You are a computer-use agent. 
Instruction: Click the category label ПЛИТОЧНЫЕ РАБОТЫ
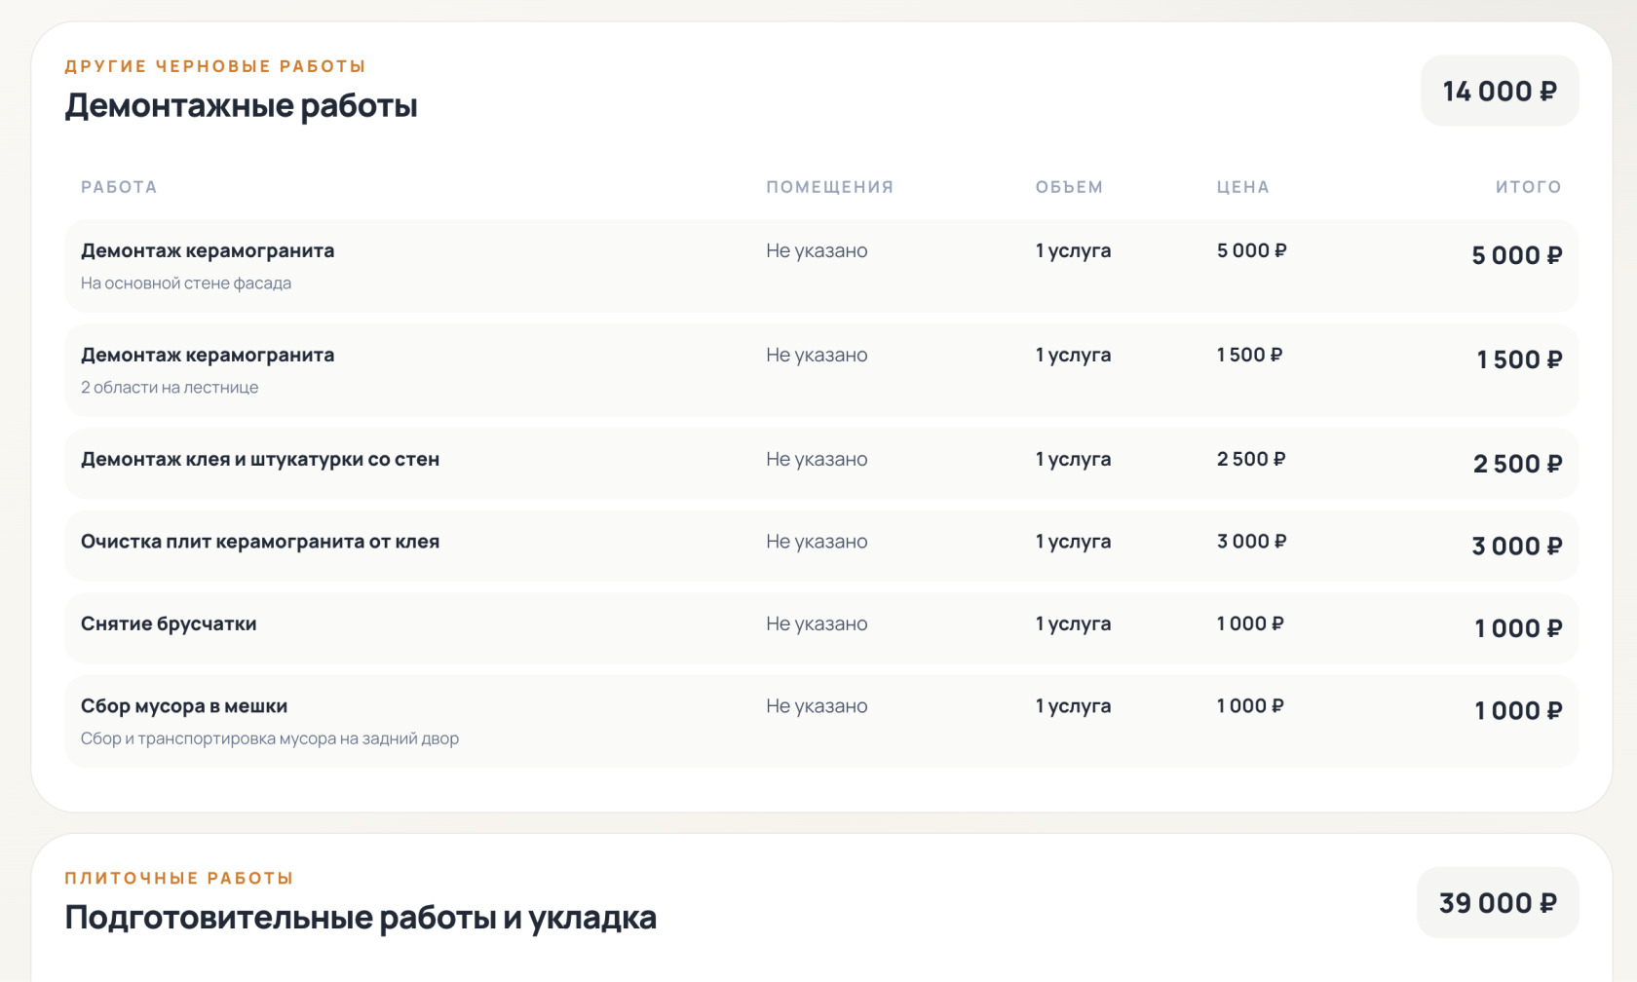tap(179, 878)
